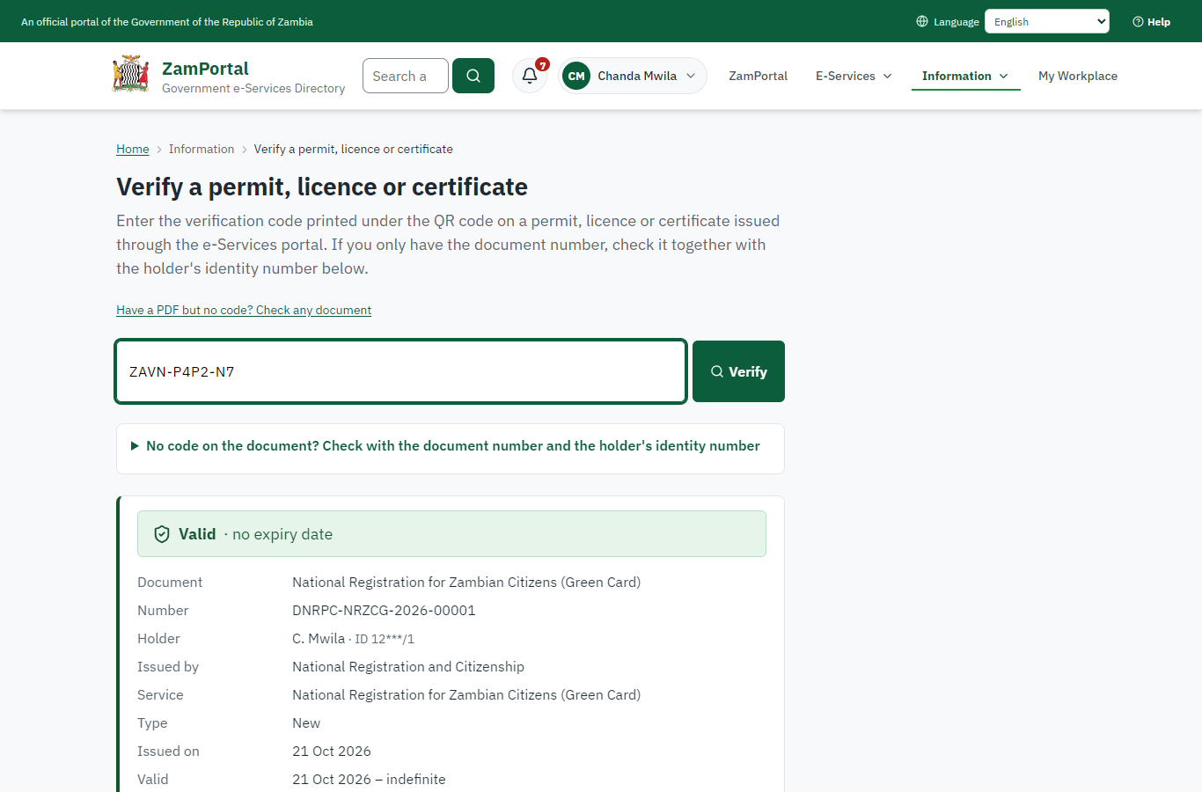This screenshot has height=792, width=1202.
Task: Go to the ZamPortal nav item
Action: tap(758, 76)
